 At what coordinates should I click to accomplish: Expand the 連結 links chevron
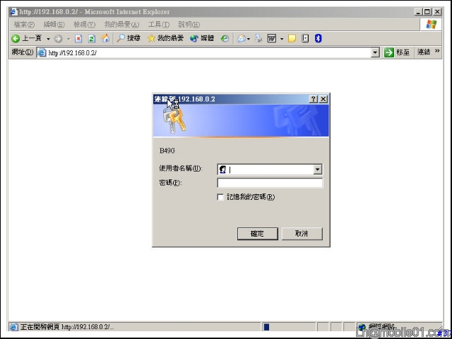(x=437, y=51)
